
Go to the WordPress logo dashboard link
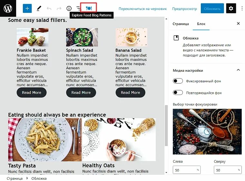coord(8,8)
